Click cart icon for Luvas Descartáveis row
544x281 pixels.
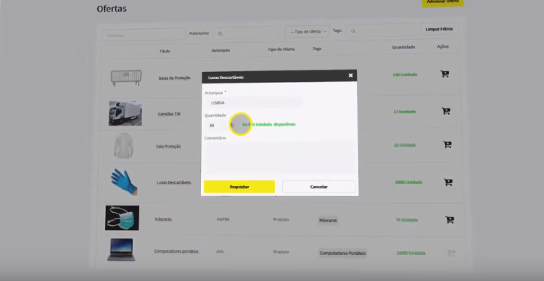pyautogui.click(x=448, y=182)
